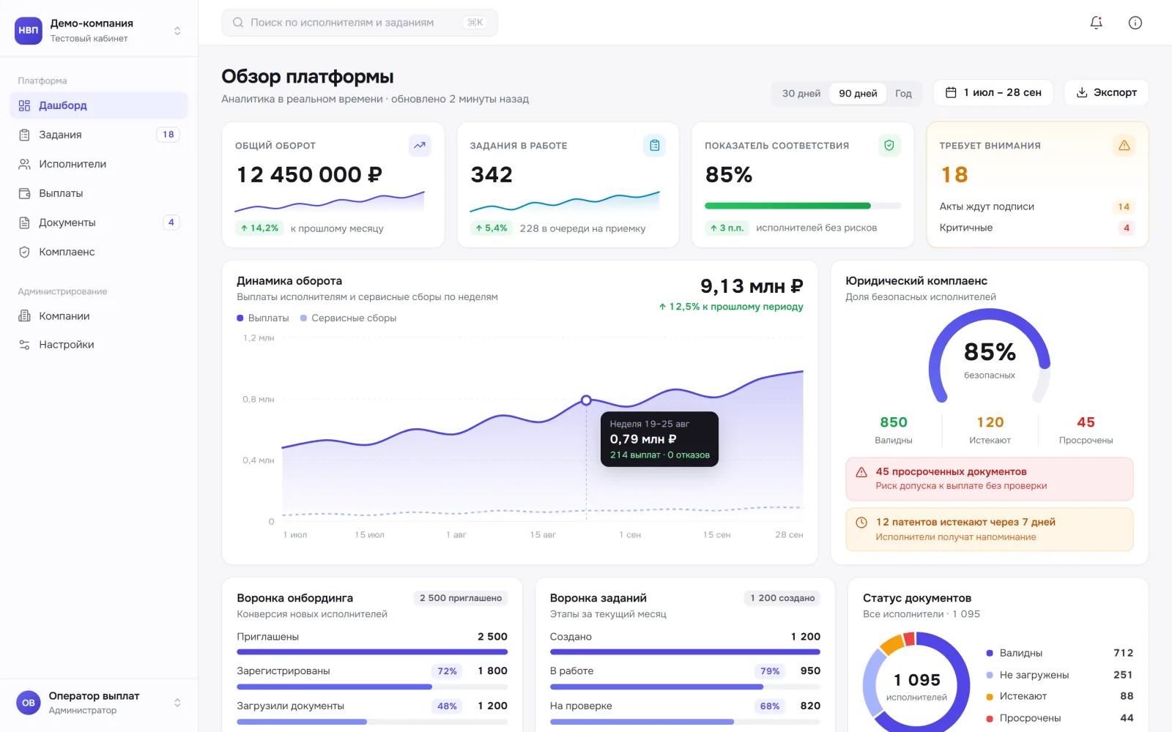The height and width of the screenshot is (732, 1172).
Task: Click the Настройки sliders icon
Action: pos(24,345)
